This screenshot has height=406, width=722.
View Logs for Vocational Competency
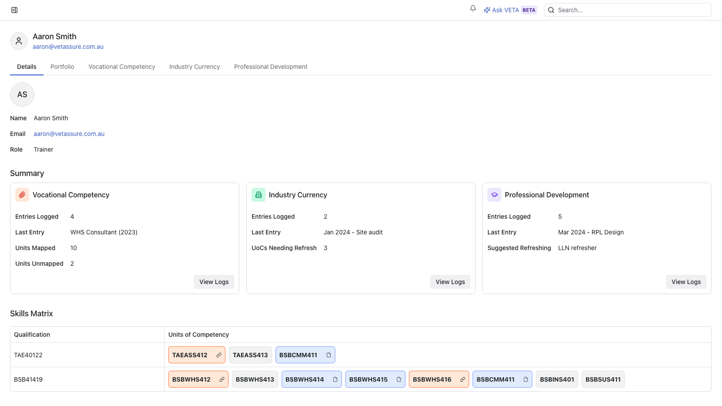214,282
